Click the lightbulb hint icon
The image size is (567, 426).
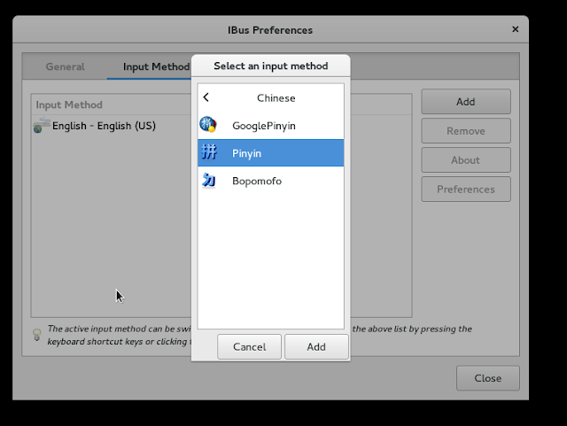pyautogui.click(x=37, y=335)
